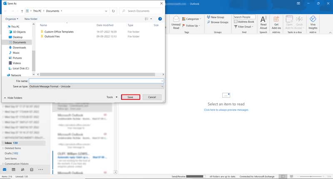Click the Follow Up flag button
Viewport: 333px width, 179px height.
191,26
